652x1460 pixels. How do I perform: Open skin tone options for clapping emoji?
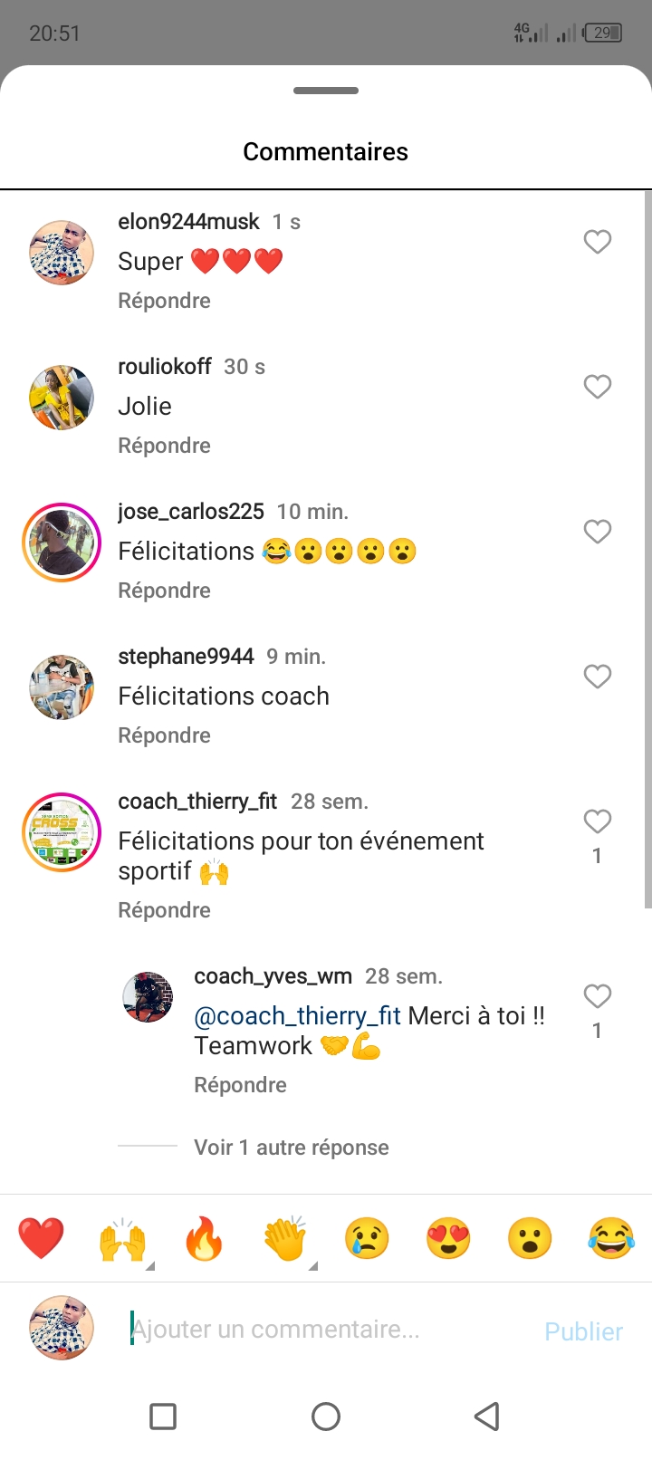312,1265
